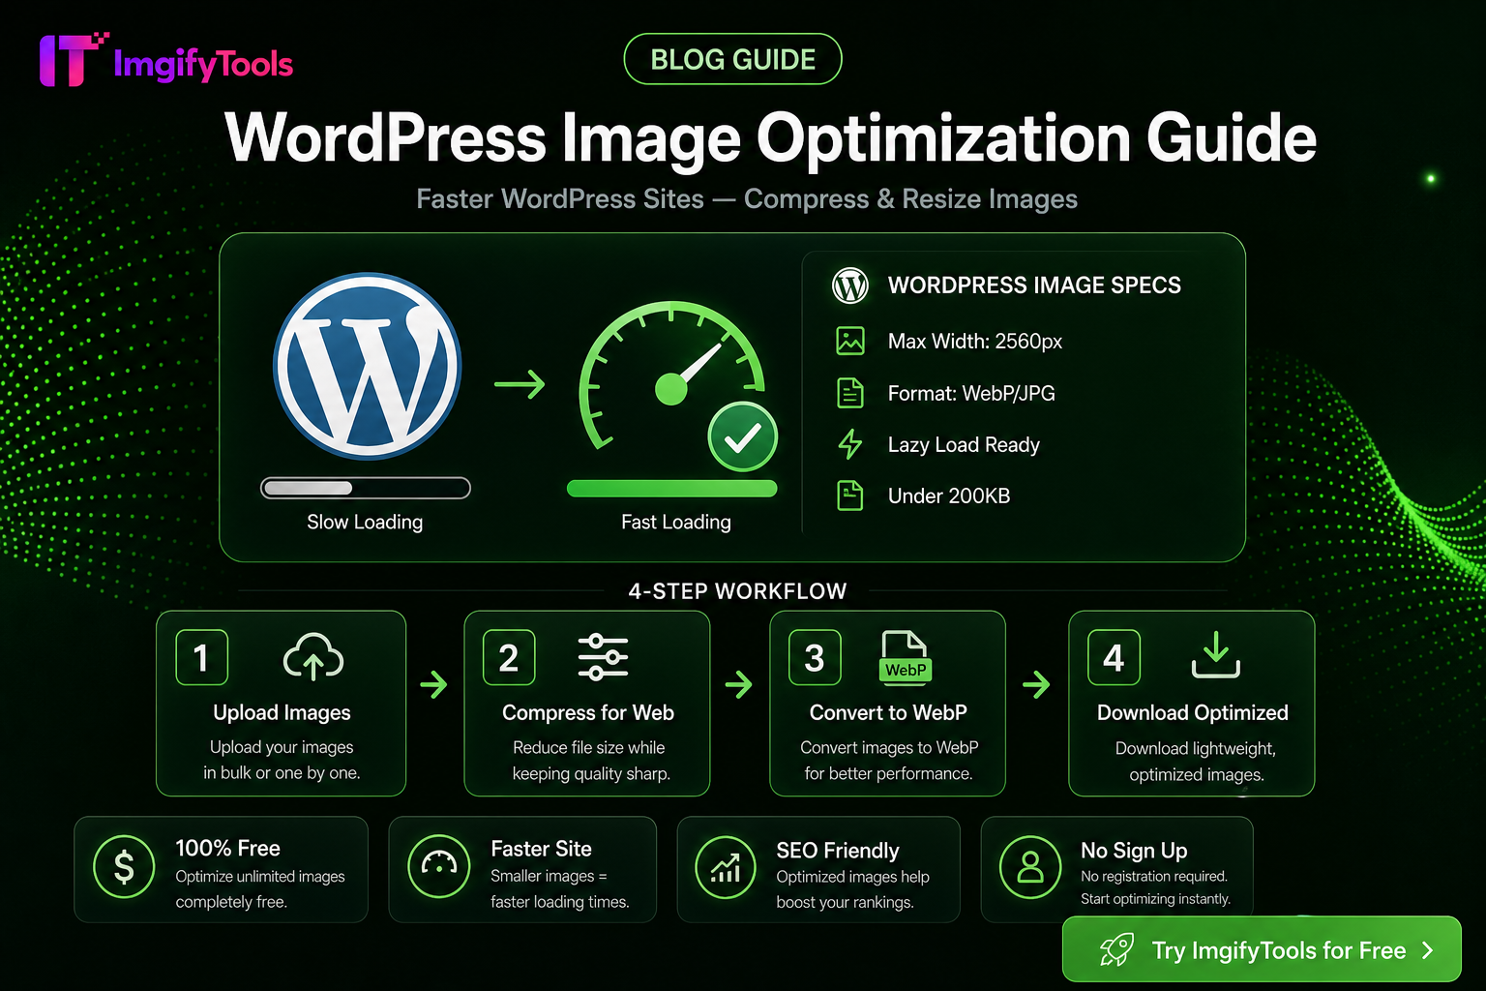Click the step number 4 badge
The image size is (1486, 991).
pos(1114,657)
